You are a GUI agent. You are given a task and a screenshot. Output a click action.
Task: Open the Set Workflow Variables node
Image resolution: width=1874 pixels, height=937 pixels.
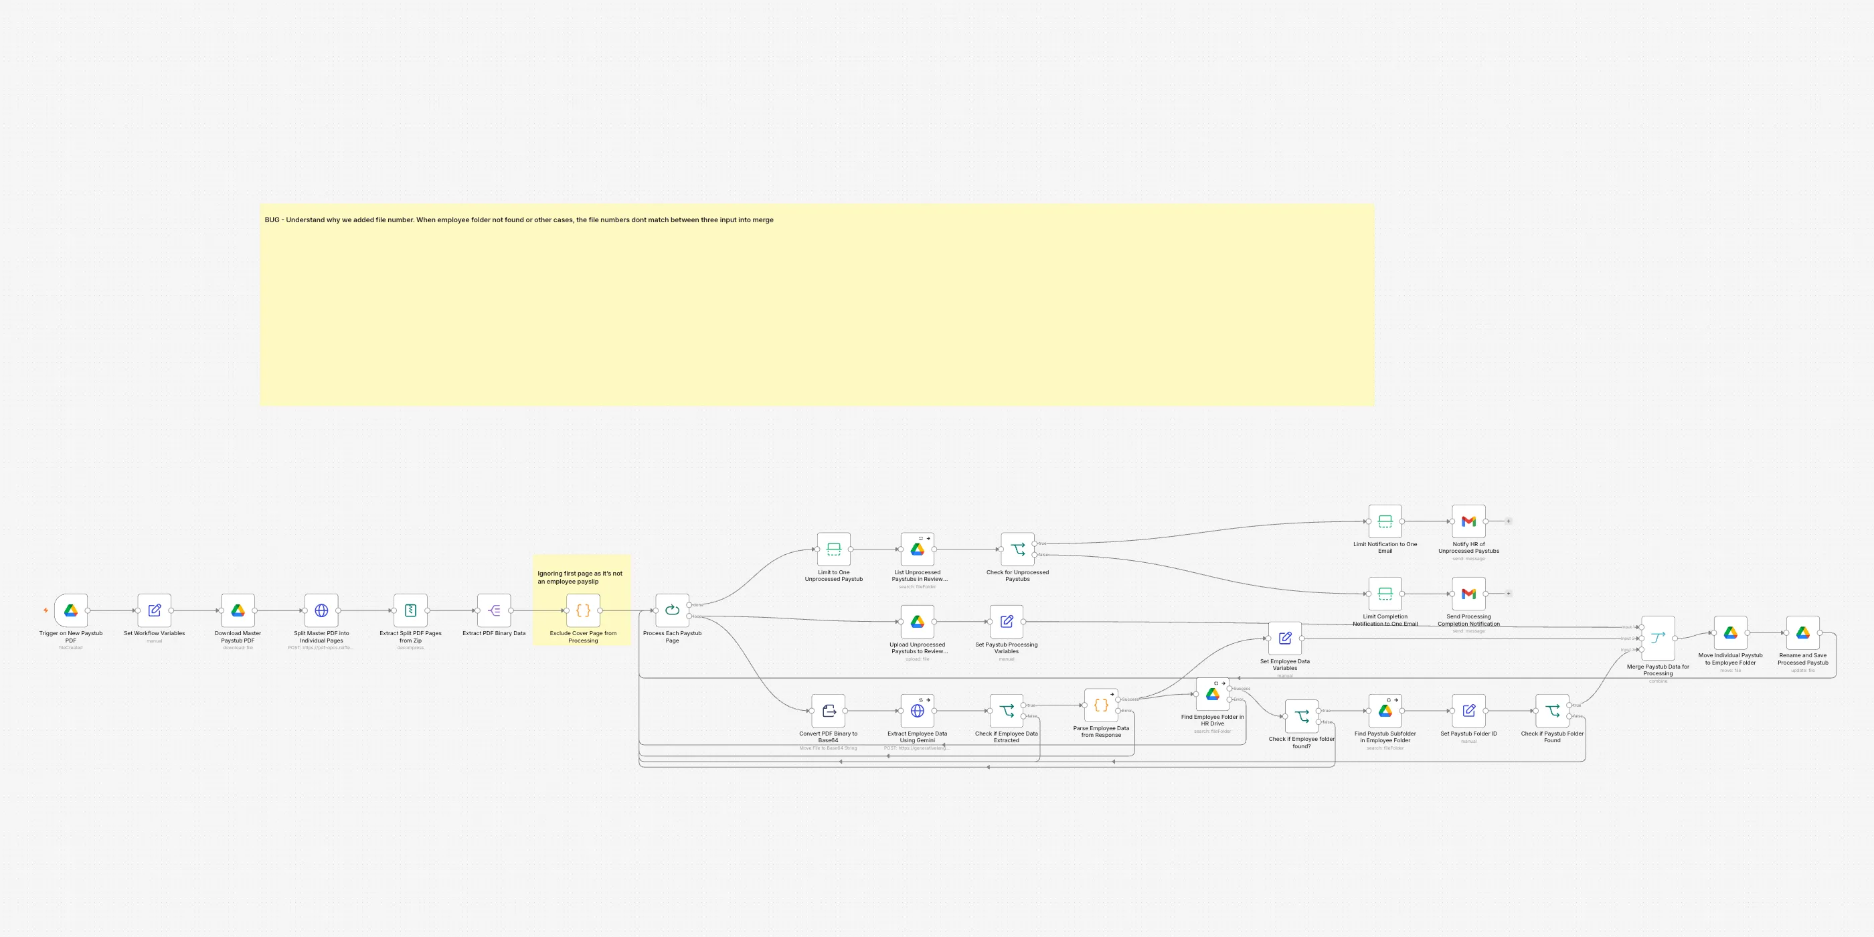[154, 610]
